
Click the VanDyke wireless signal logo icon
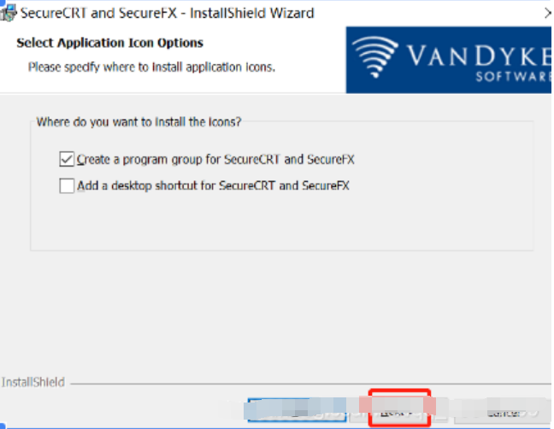click(x=375, y=56)
